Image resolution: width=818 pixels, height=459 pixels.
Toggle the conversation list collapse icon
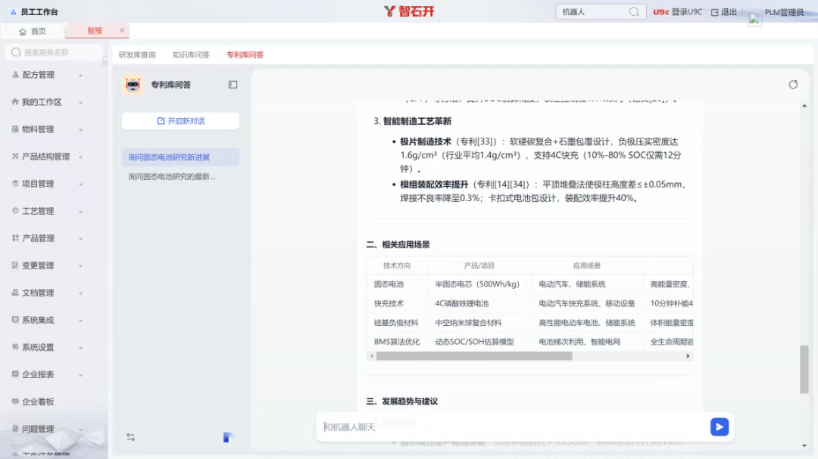coord(233,85)
